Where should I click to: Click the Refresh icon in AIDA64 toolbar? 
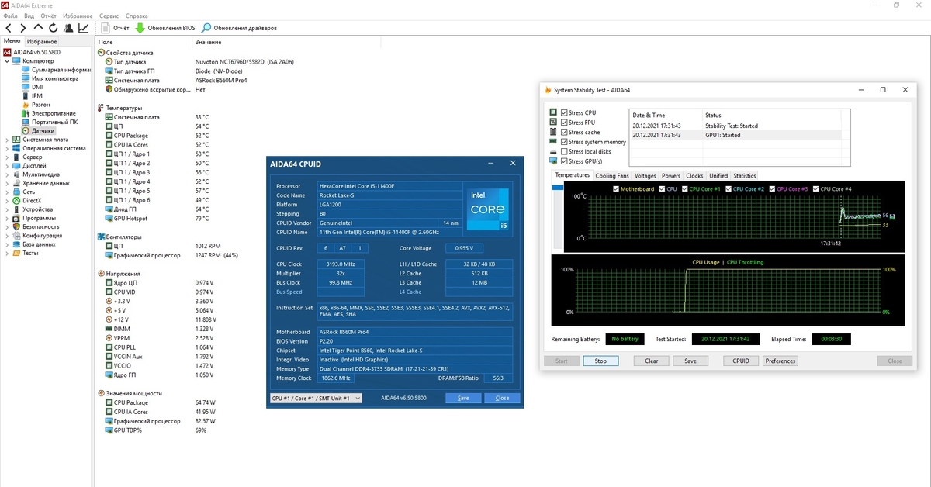point(54,28)
